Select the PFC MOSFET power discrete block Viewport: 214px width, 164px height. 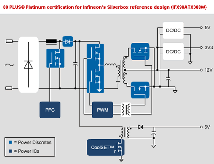(55, 58)
